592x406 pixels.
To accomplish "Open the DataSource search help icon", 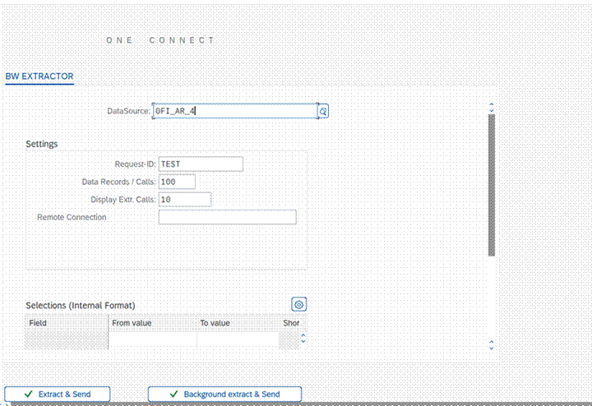I will (x=323, y=111).
